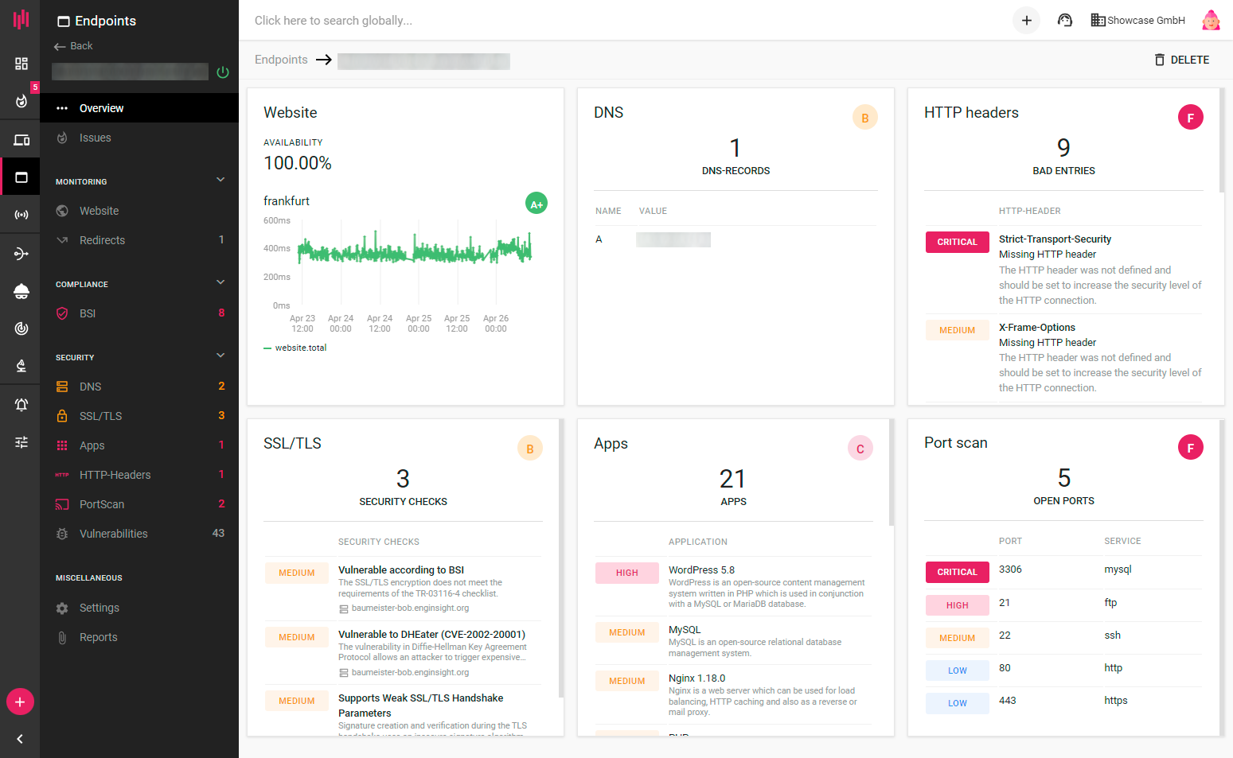Open the dashboard grid icon in left rail

pos(21,64)
